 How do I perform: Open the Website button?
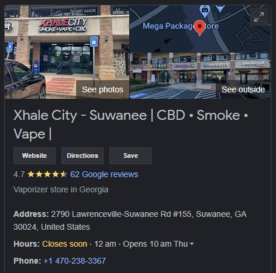34,155
